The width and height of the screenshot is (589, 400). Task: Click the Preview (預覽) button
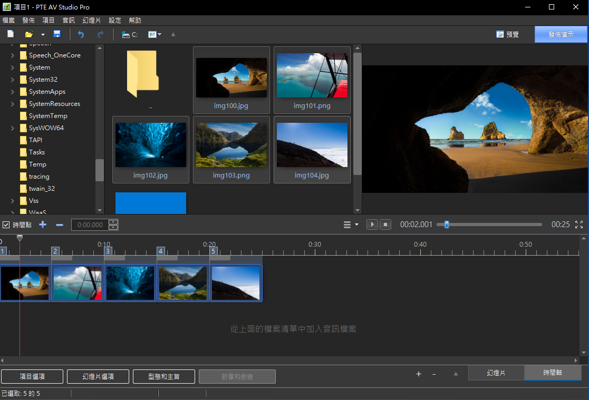[x=507, y=35]
